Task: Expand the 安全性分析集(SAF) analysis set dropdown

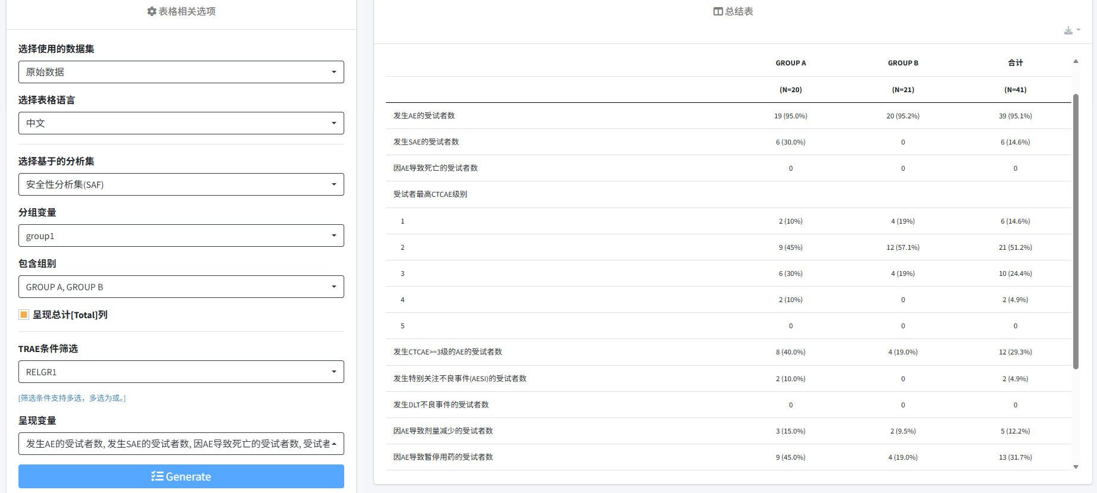Action: click(x=181, y=184)
